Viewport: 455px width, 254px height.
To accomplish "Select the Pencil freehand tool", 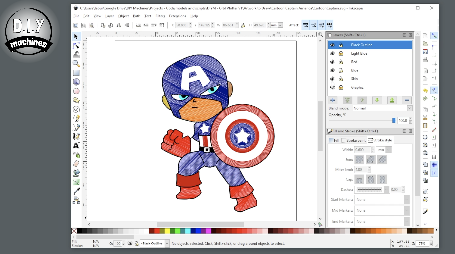I will [x=76, y=118].
